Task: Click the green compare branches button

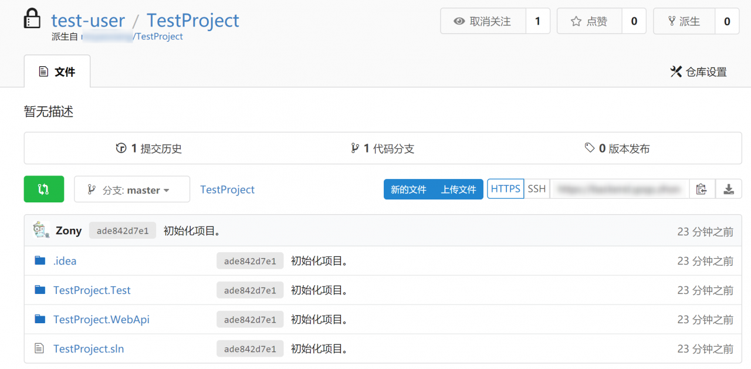Action: pos(44,189)
